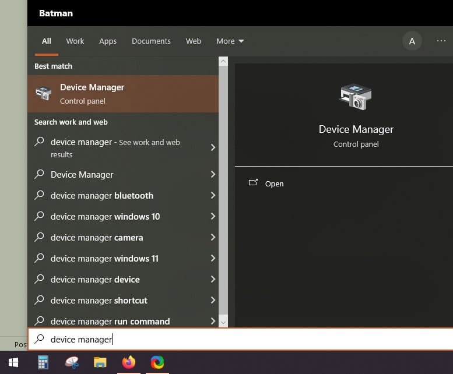Select 'device manager bluetooth' suggestion
Screen dimensions: 453x374
click(x=123, y=195)
